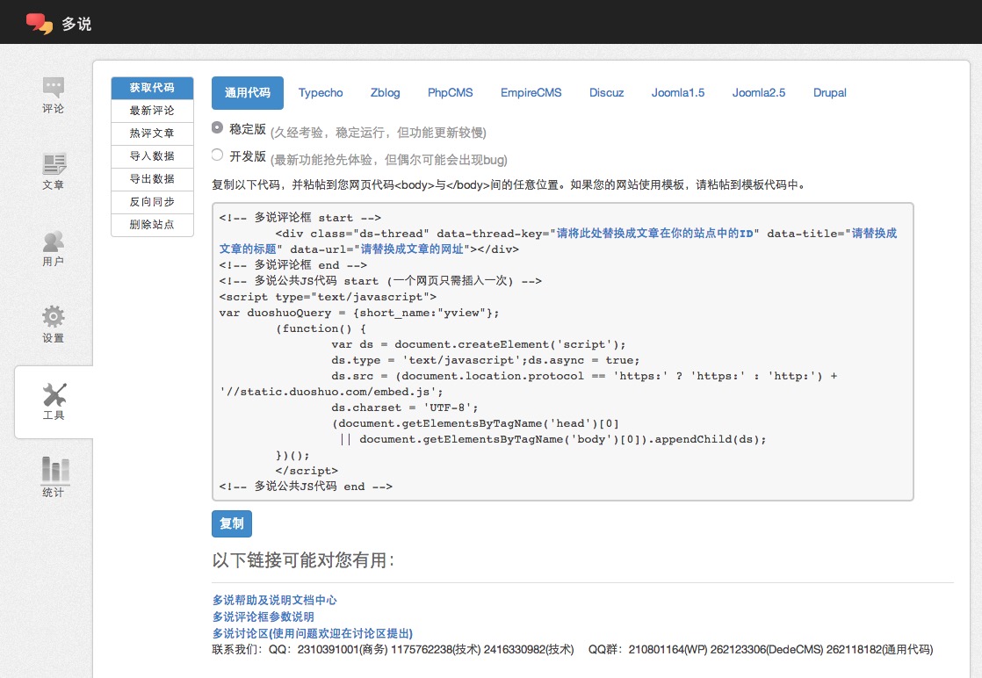Select the 开发版 radio button
Image resolution: width=982 pixels, height=678 pixels.
(x=218, y=155)
